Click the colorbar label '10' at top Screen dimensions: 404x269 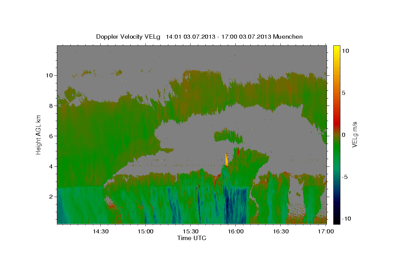tap(345, 51)
